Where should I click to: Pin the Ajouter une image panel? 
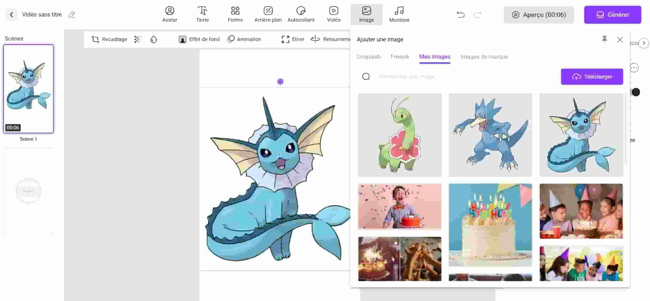(604, 39)
